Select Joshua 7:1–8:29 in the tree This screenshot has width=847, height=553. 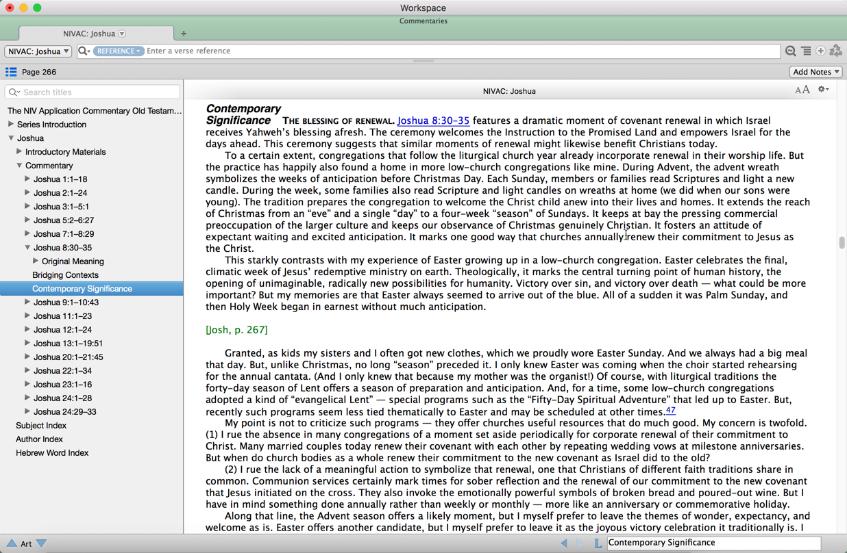[64, 234]
